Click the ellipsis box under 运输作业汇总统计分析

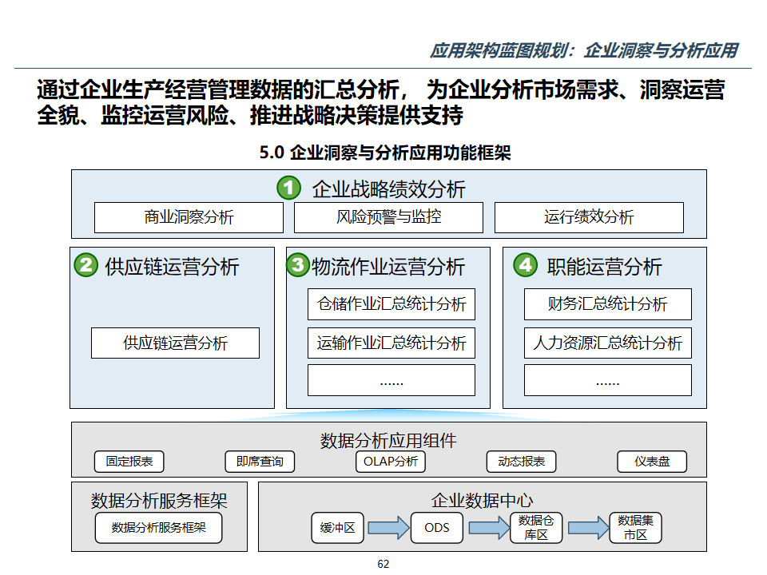(391, 380)
